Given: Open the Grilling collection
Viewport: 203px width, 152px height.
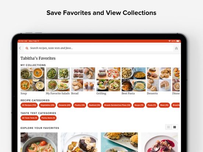Looking at the screenshot, I should point(108,81).
